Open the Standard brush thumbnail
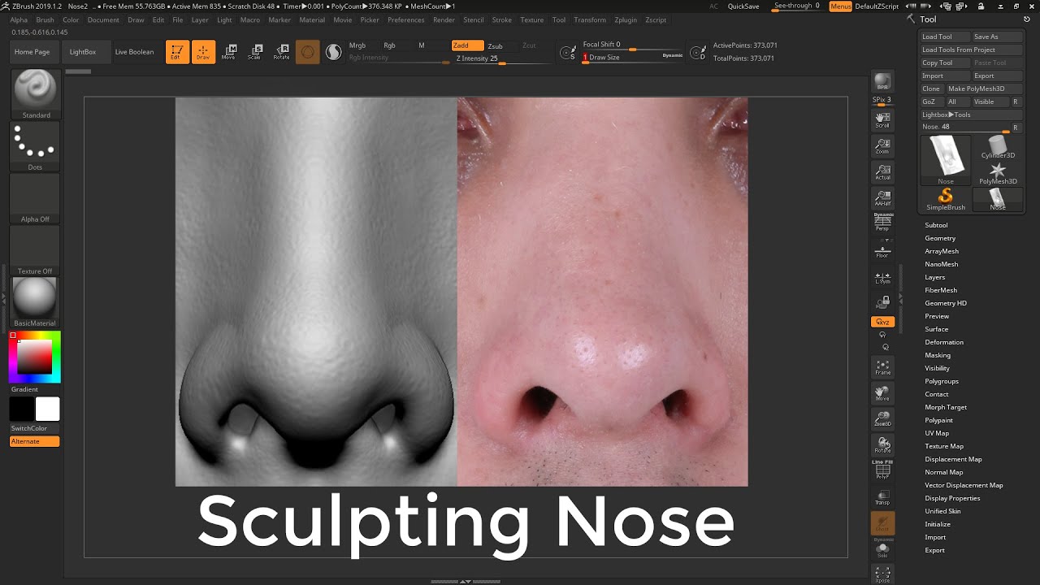 click(35, 94)
